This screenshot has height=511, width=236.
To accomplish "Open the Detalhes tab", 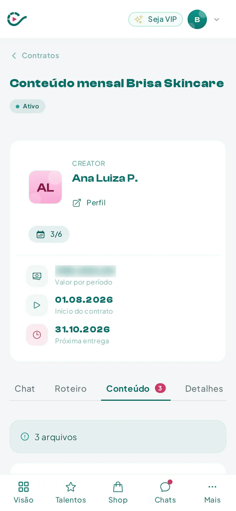I will click(x=204, y=389).
